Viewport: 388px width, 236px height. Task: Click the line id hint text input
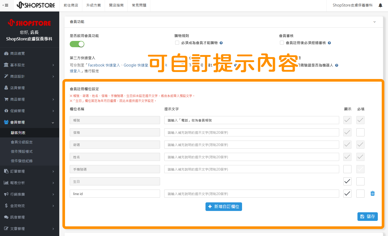(x=252, y=194)
